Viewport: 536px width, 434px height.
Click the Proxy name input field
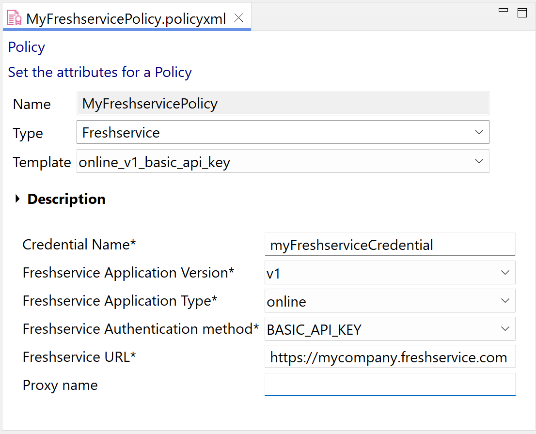tap(390, 385)
